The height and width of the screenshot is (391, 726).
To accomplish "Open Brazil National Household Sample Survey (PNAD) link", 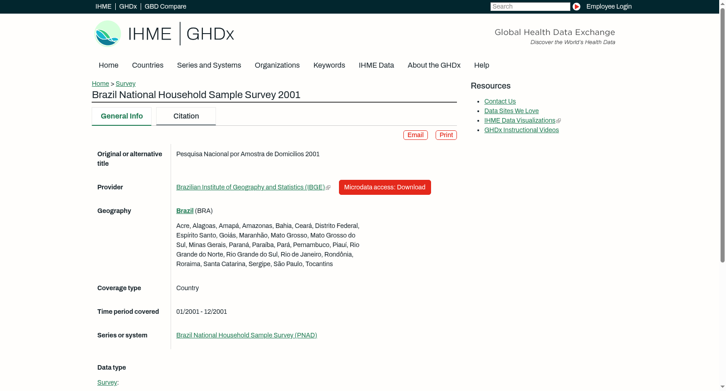I will 247,335.
